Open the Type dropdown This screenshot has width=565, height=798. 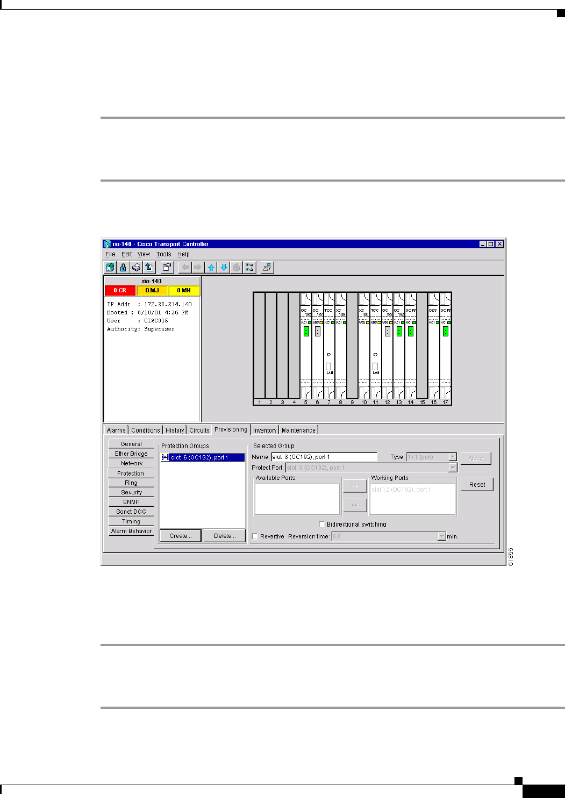point(453,457)
